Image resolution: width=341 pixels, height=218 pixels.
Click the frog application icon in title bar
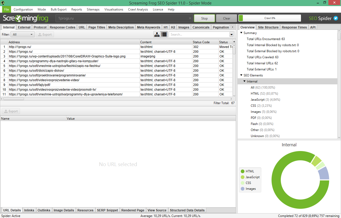[3, 3]
